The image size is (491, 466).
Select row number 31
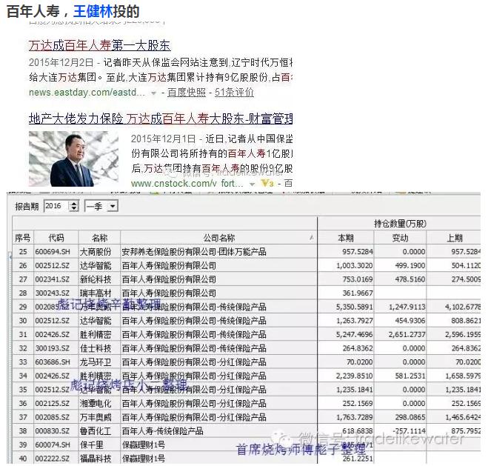coord(23,334)
